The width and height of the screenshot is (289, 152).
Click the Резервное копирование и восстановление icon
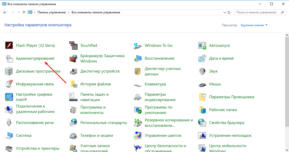[138, 123]
